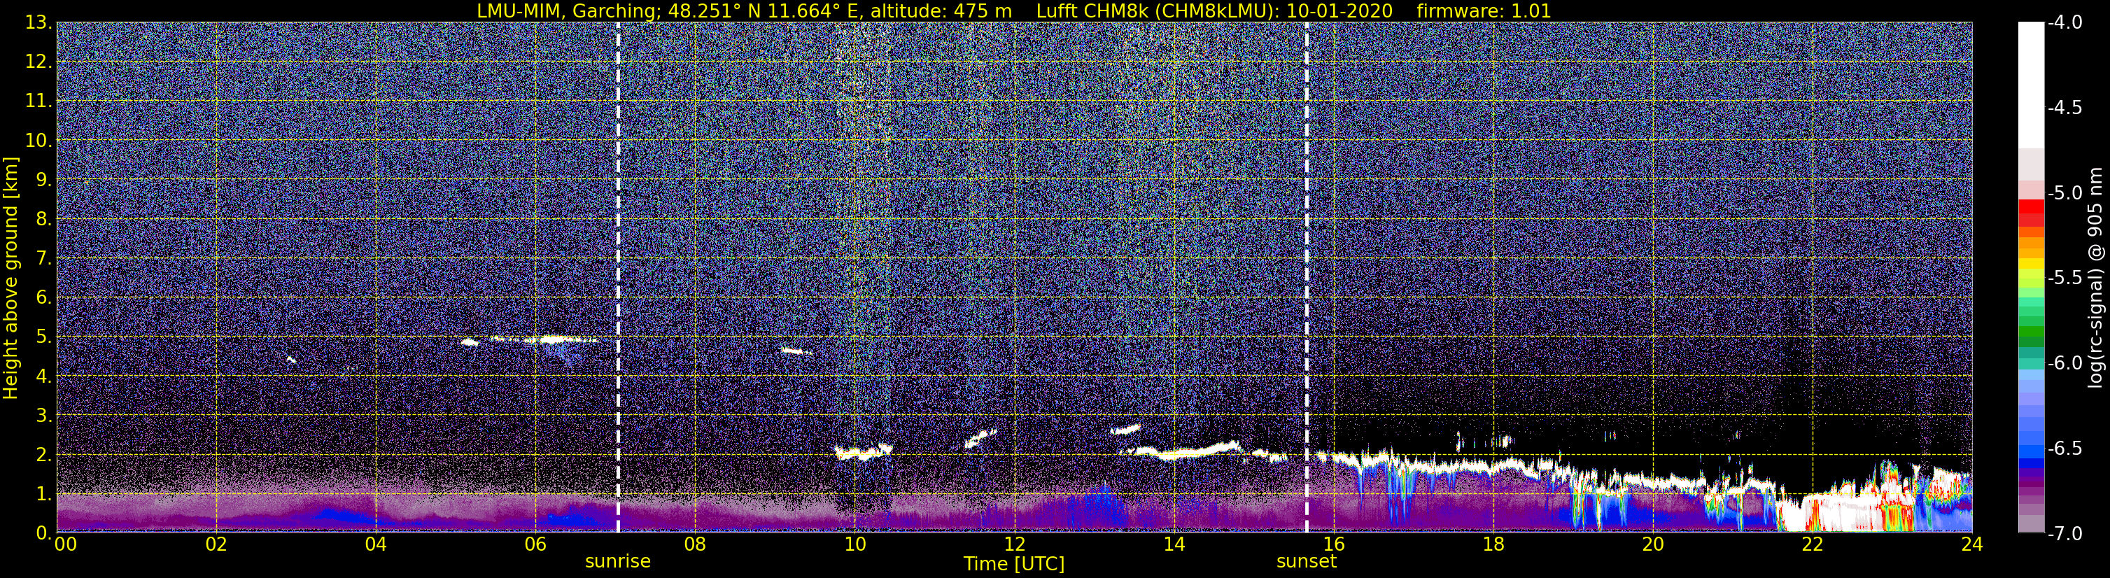Click the 00 time axis tick label
2110x578 pixels.
click(64, 544)
